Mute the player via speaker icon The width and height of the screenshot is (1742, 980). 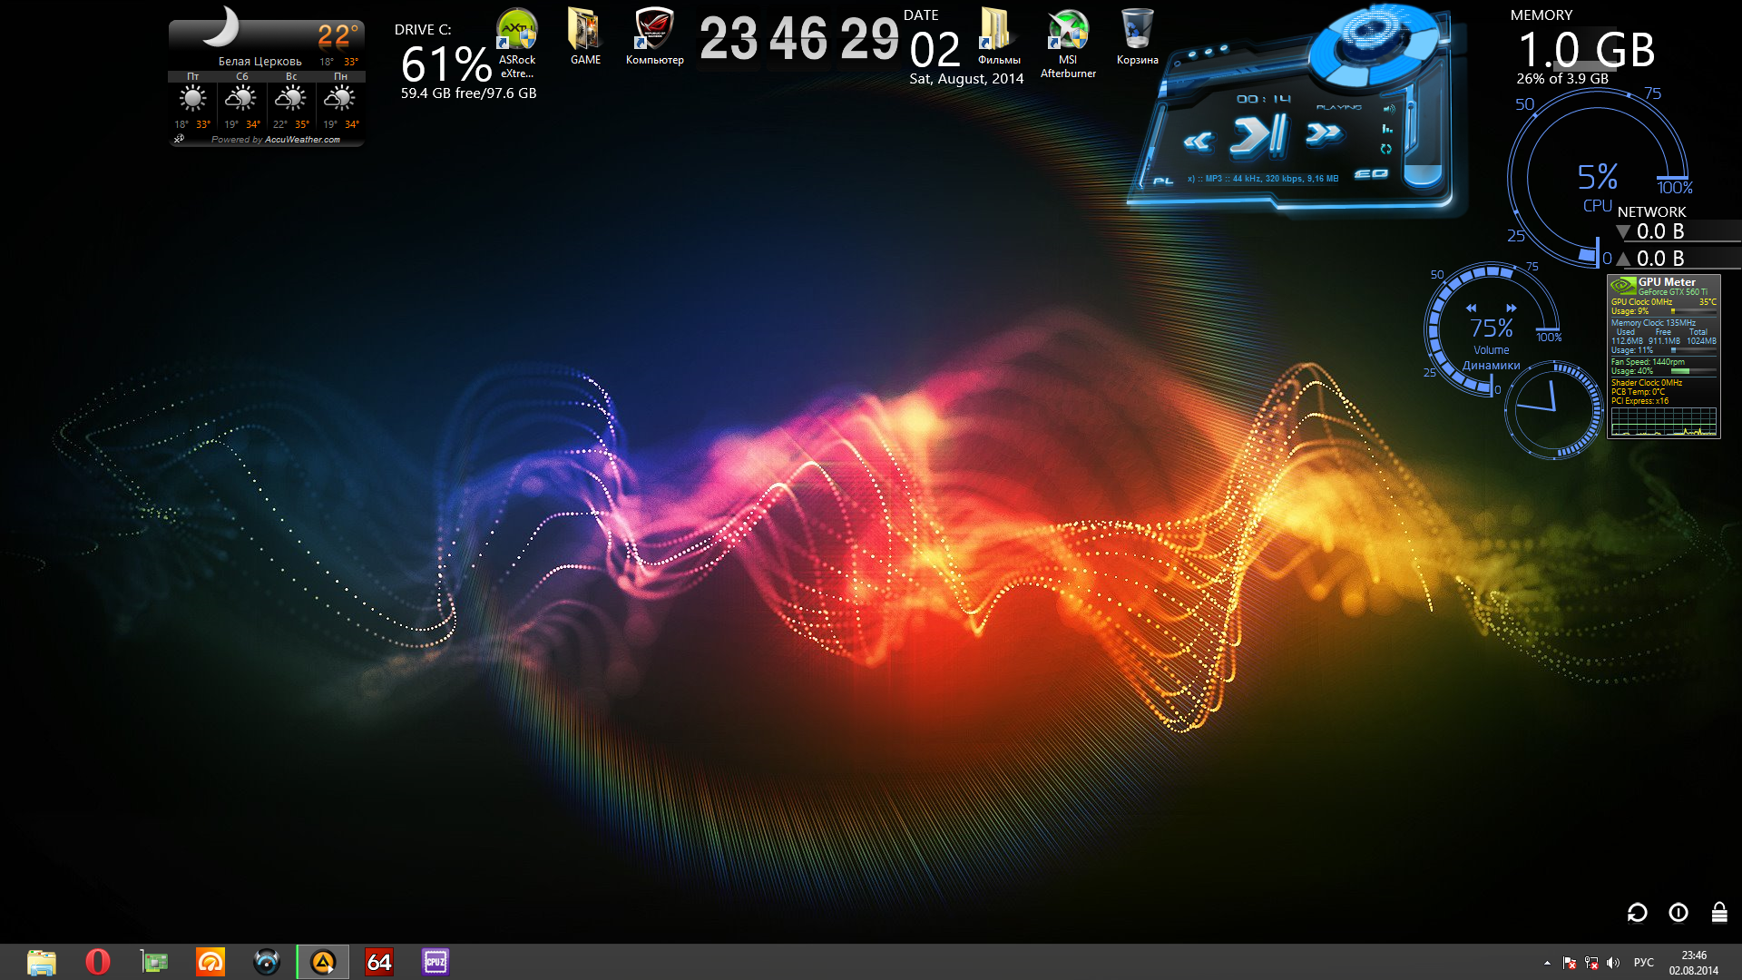click(1389, 109)
